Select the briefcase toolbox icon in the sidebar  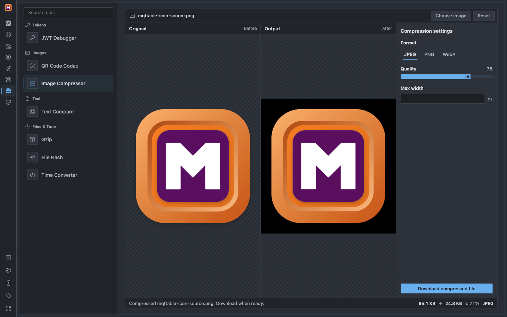click(x=8, y=91)
